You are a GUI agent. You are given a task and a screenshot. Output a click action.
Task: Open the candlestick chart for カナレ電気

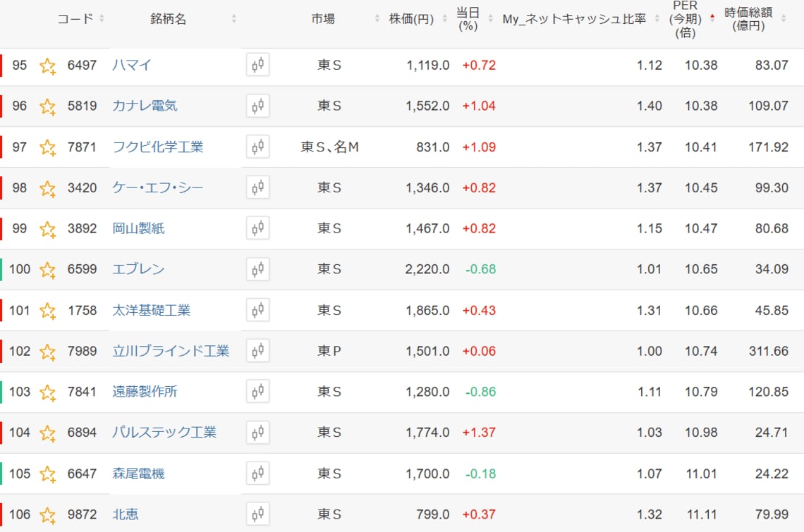point(258,106)
